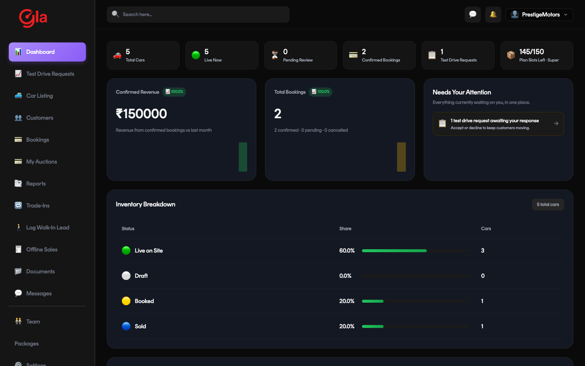Focus the Search here input field
The width and height of the screenshot is (585, 366).
[198, 15]
